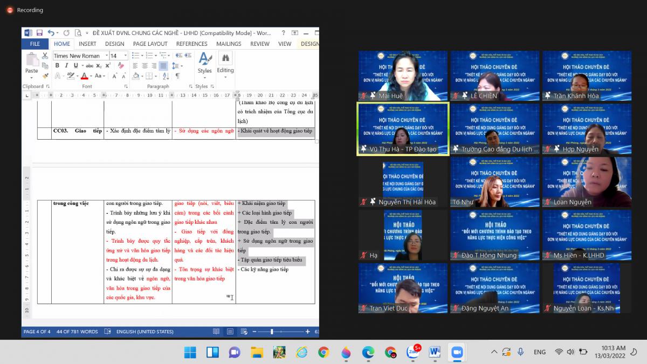The width and height of the screenshot is (647, 364).
Task: Cut selection with scissors icon
Action: tap(45, 56)
